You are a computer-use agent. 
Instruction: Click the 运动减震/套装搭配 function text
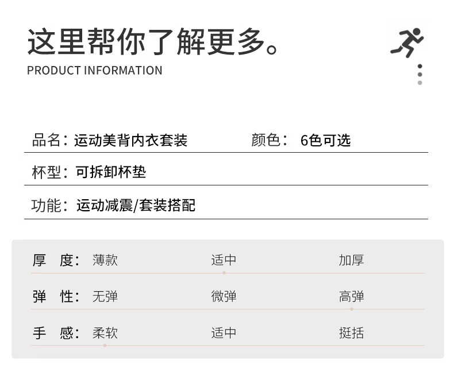tap(136, 205)
